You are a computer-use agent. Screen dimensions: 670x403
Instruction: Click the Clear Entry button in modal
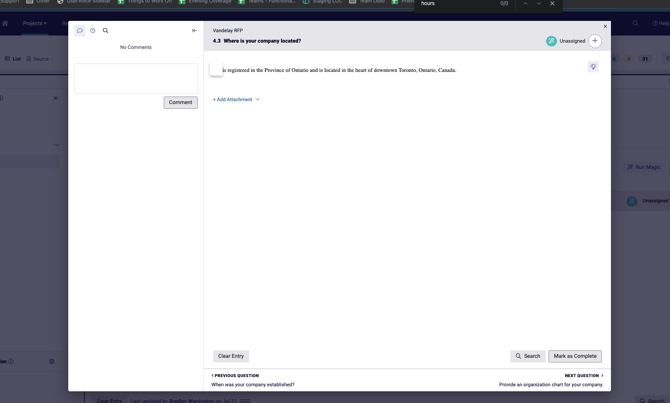point(231,356)
